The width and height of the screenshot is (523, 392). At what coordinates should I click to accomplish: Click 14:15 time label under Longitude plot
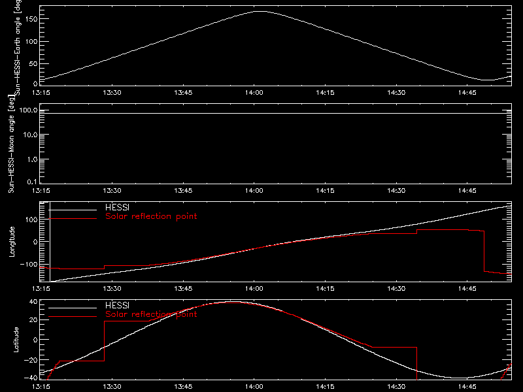click(x=325, y=289)
